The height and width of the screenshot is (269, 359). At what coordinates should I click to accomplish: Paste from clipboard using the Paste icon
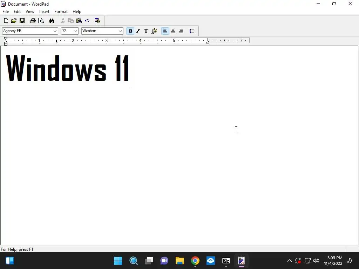[79, 21]
